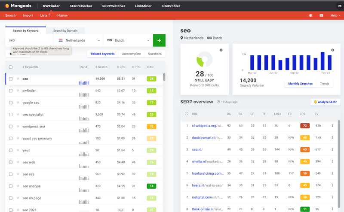Open the Import page

pyautogui.click(x=28, y=15)
